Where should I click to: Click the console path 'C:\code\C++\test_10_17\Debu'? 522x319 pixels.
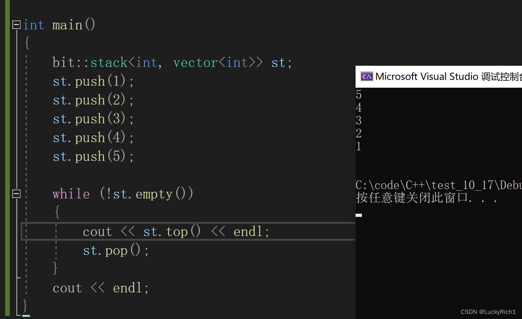[439, 186]
